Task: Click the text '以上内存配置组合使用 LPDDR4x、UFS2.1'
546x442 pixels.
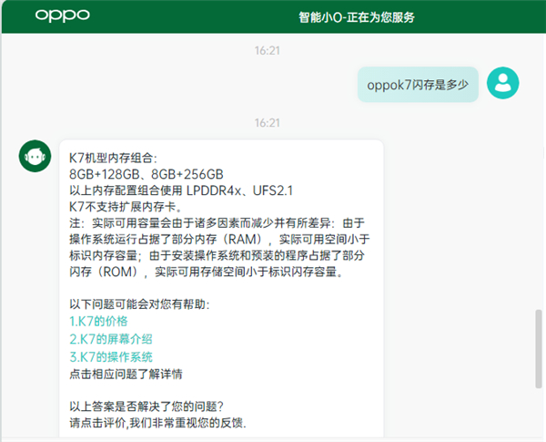Action: coord(181,190)
